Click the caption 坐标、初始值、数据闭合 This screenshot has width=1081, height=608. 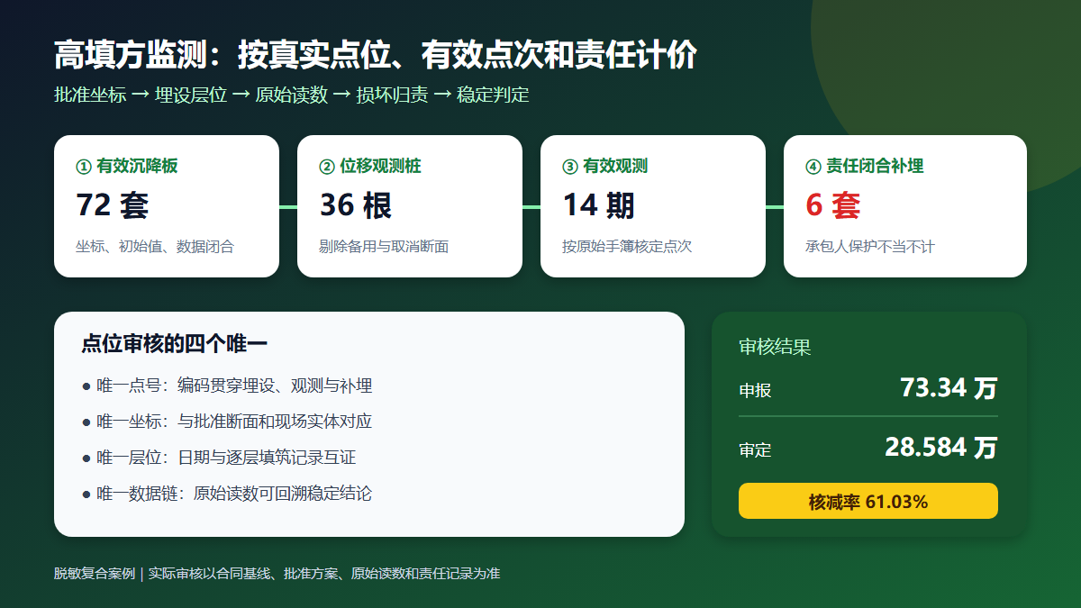click(155, 246)
